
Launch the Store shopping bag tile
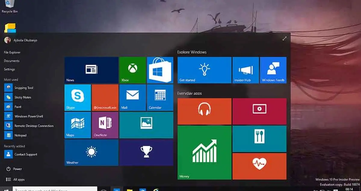coord(160,70)
